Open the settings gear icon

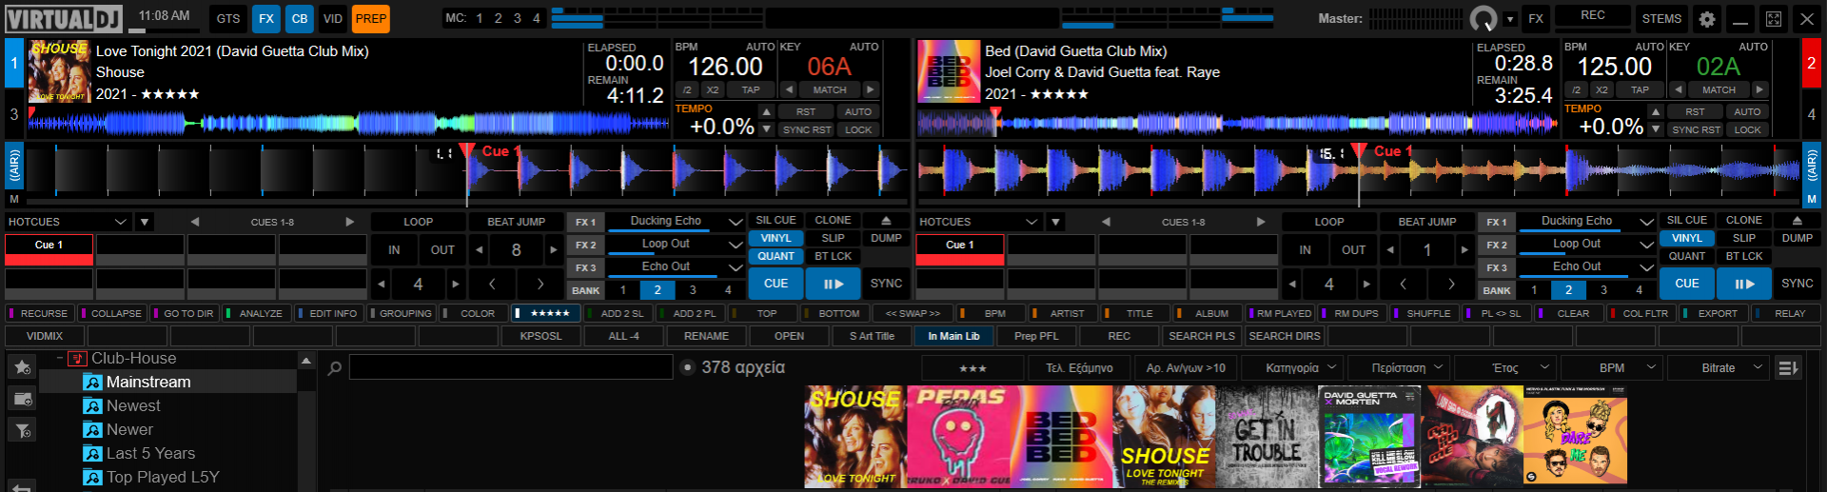pyautogui.click(x=1707, y=18)
